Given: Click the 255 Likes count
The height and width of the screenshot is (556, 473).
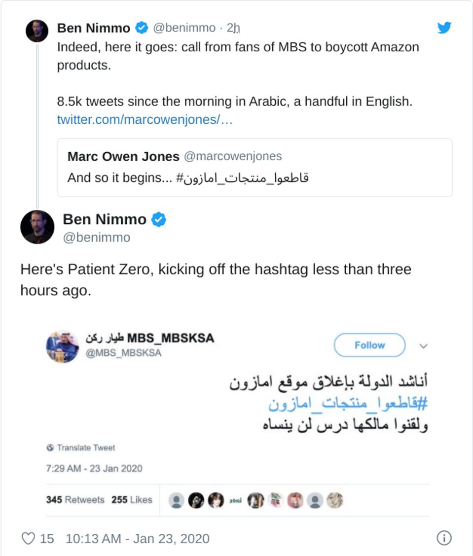Looking at the screenshot, I should (132, 500).
